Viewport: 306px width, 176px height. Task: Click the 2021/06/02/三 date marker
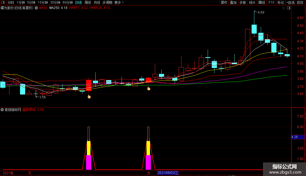point(168,173)
